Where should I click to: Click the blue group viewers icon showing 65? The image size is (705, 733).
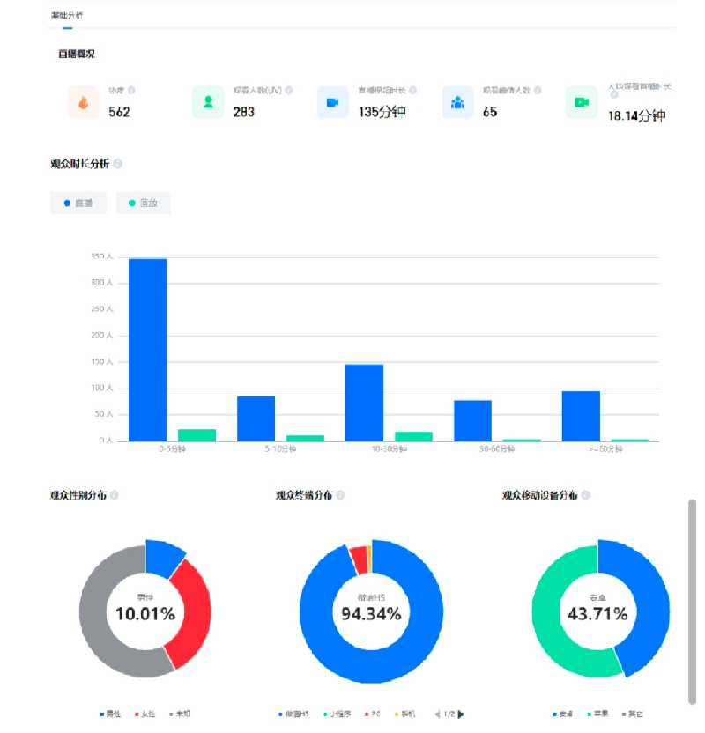pyautogui.click(x=457, y=102)
